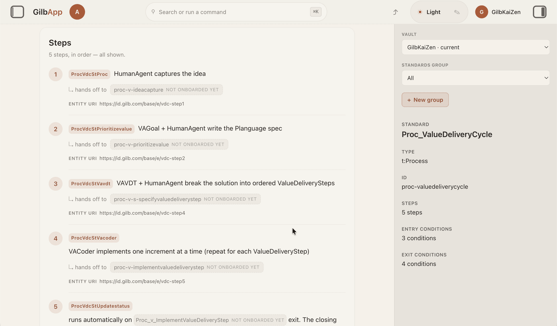Open the Vault dropdown GilbKaiZen · current
Screen dimensions: 557x326
tap(476, 47)
